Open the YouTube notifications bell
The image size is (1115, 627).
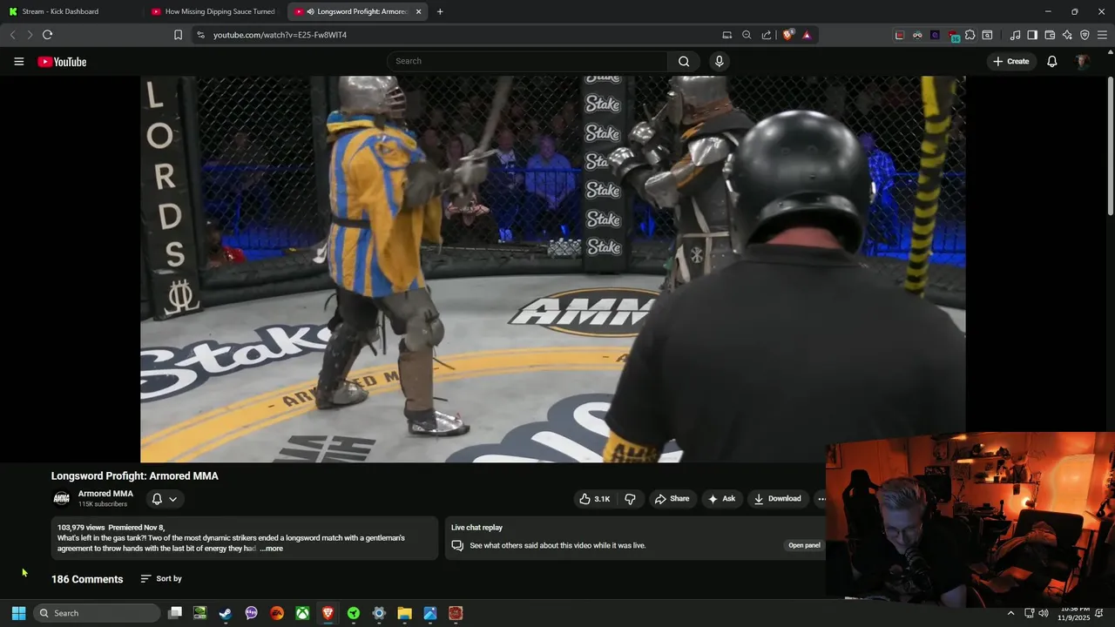coord(1052,62)
